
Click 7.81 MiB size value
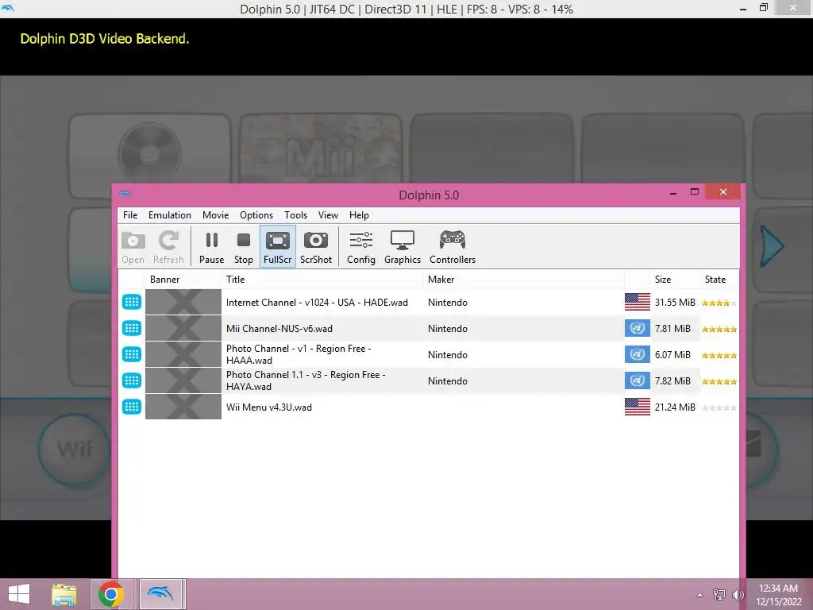coord(672,328)
